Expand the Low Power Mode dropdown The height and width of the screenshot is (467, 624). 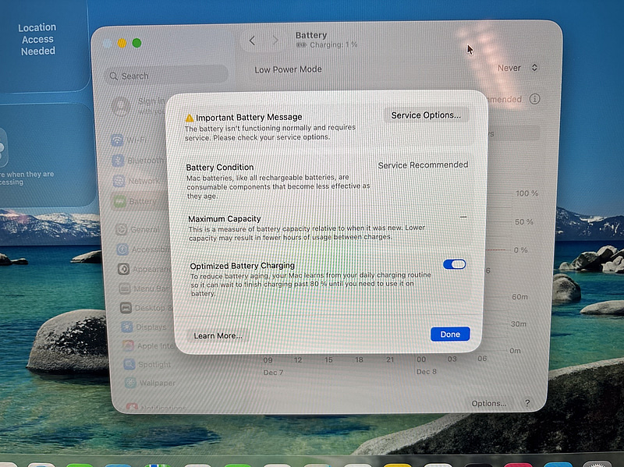pyautogui.click(x=518, y=69)
